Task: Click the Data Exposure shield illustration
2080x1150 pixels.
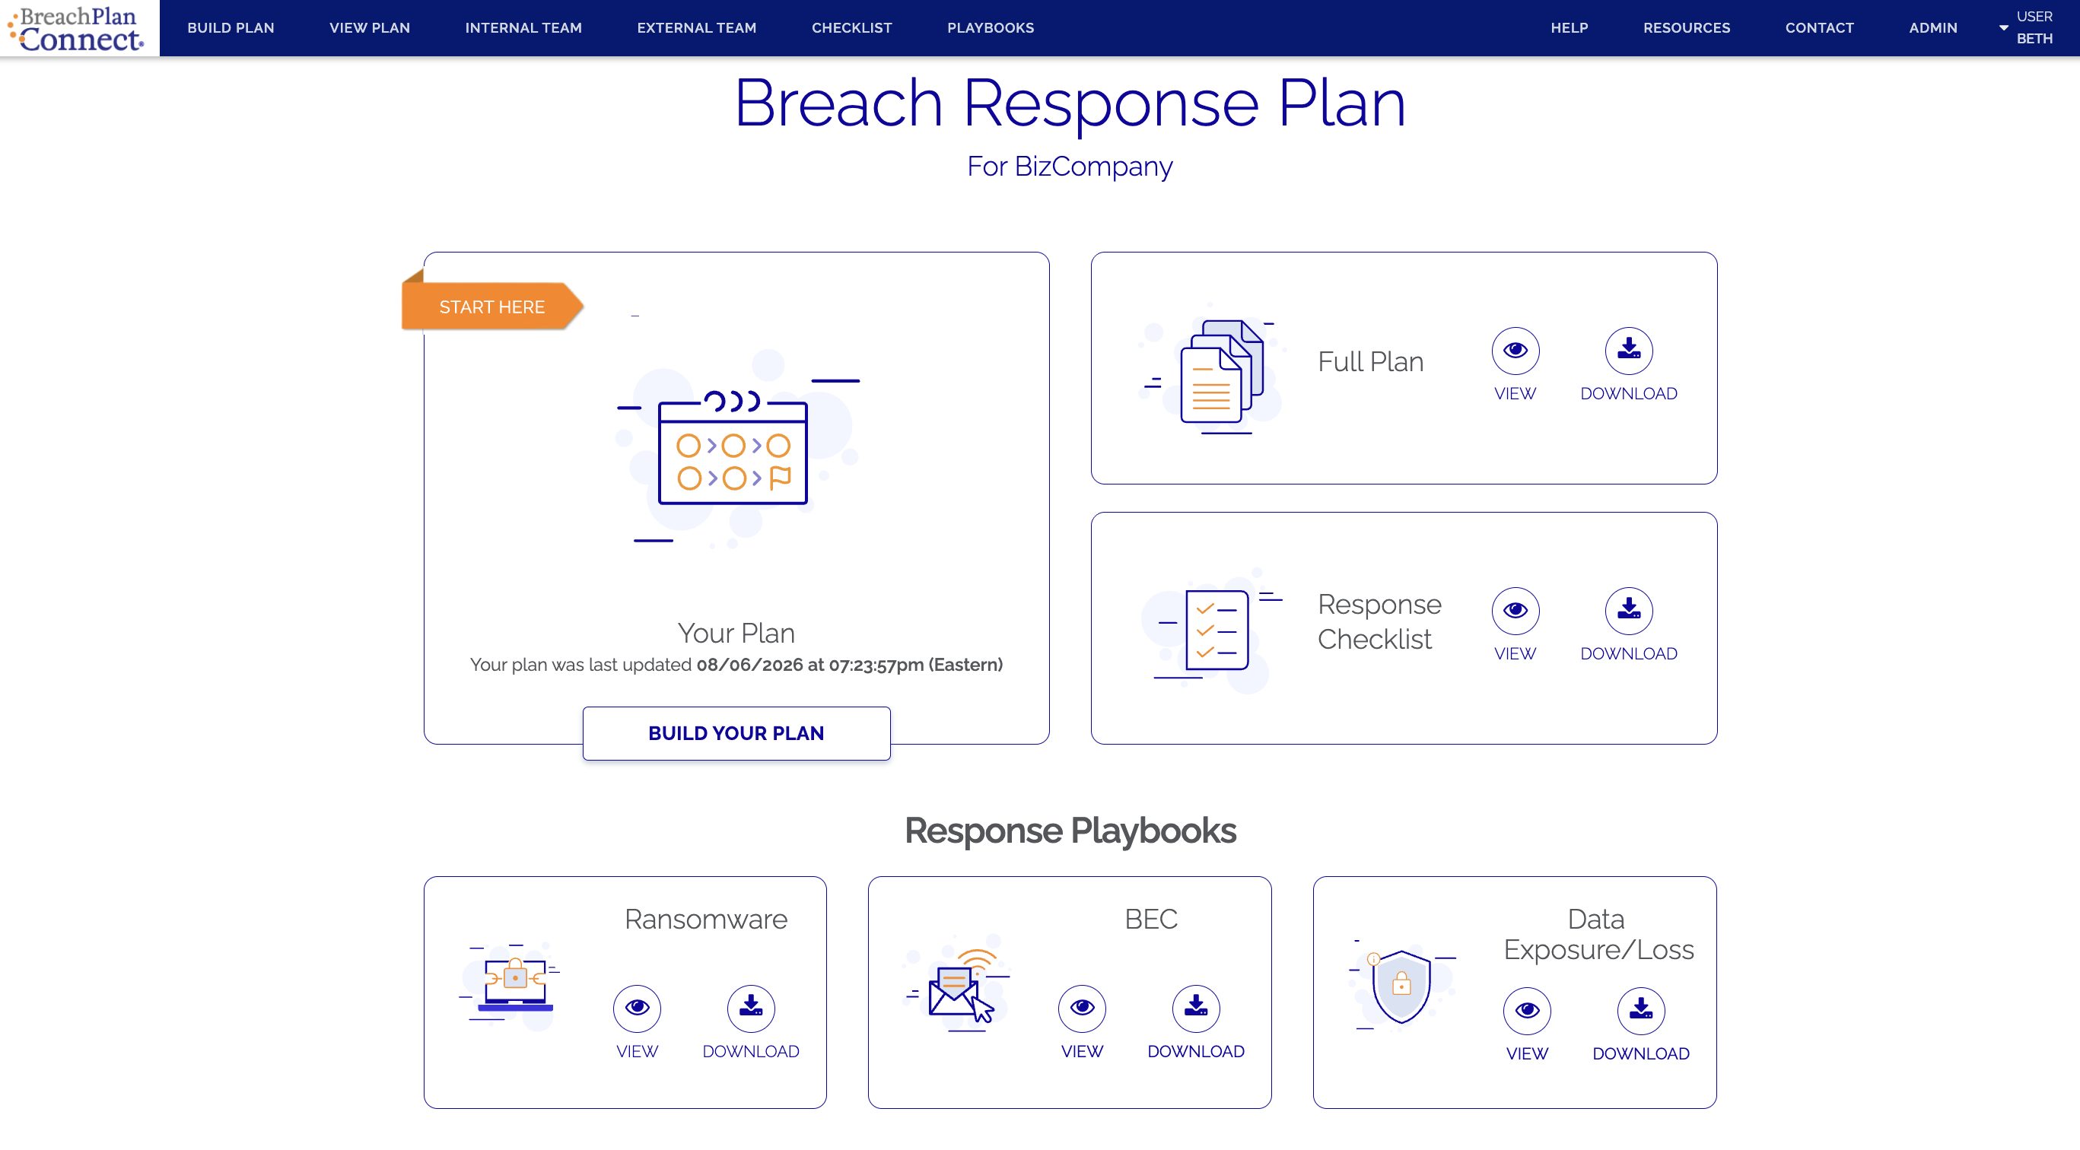Action: 1401,984
